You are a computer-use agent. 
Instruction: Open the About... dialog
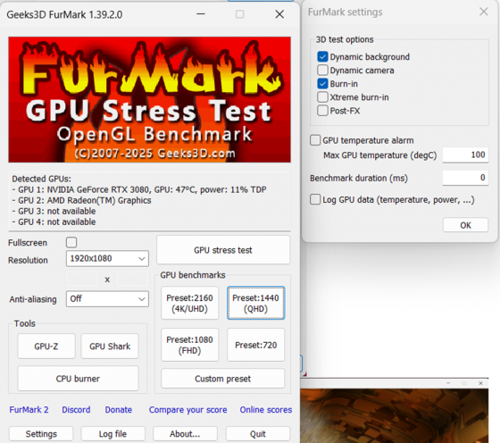(185, 434)
